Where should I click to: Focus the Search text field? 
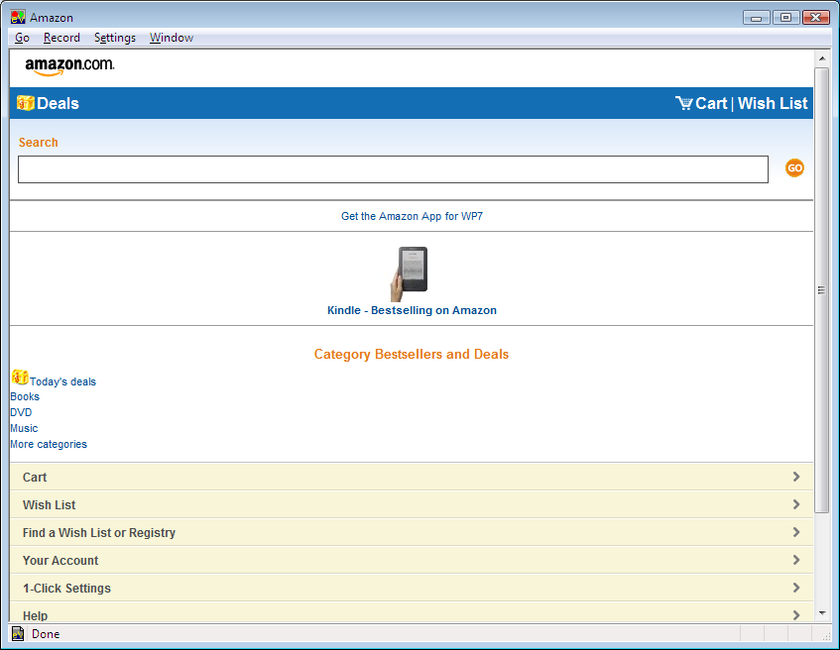(x=393, y=169)
